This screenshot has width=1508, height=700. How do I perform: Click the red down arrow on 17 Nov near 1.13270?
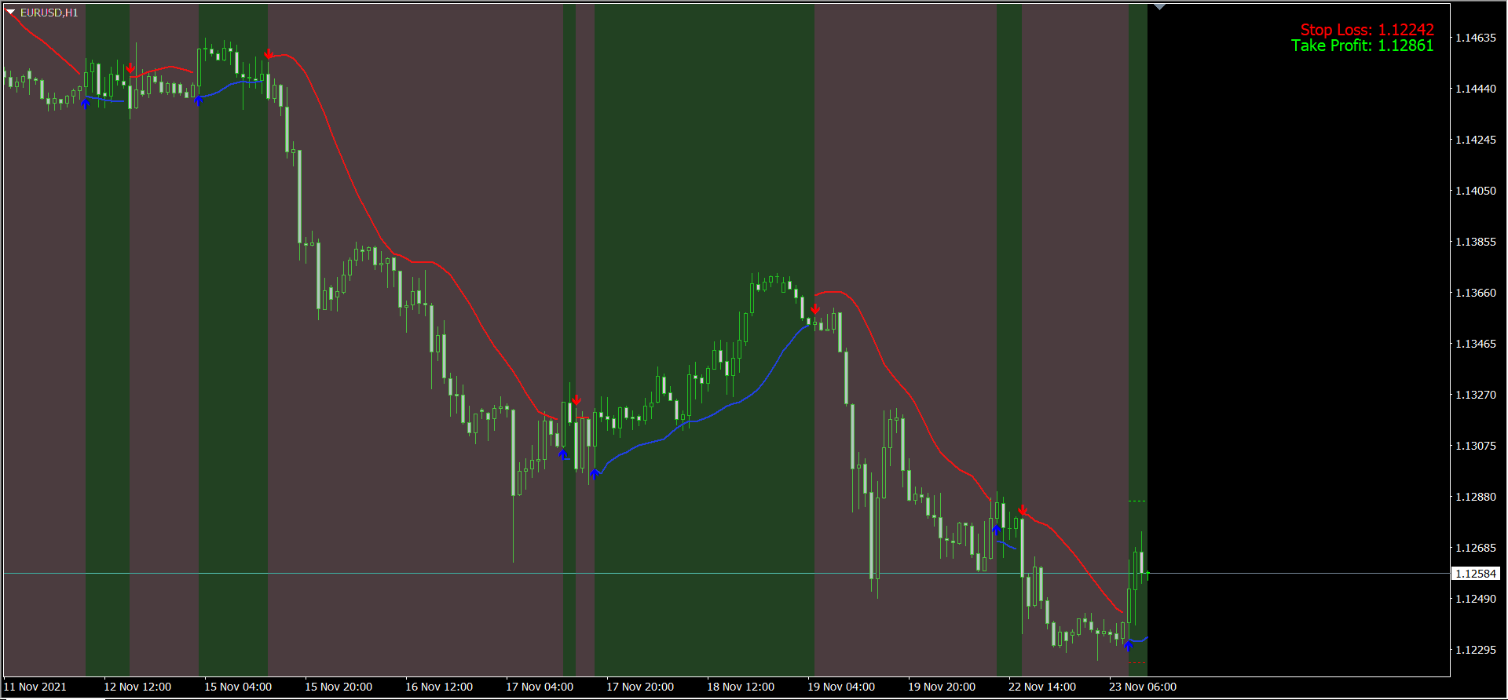click(576, 400)
